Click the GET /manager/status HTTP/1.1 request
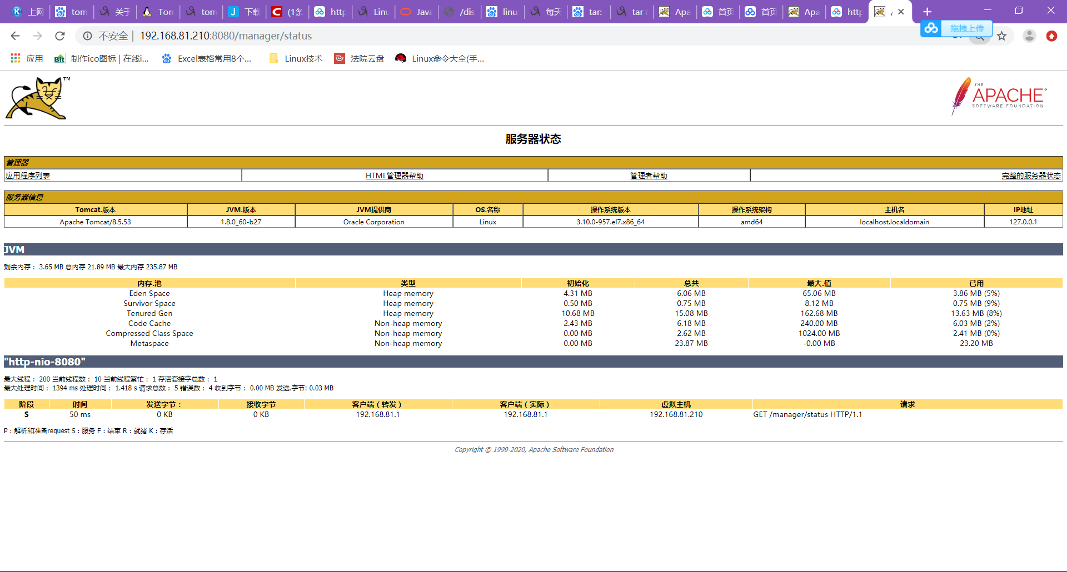 click(807, 415)
